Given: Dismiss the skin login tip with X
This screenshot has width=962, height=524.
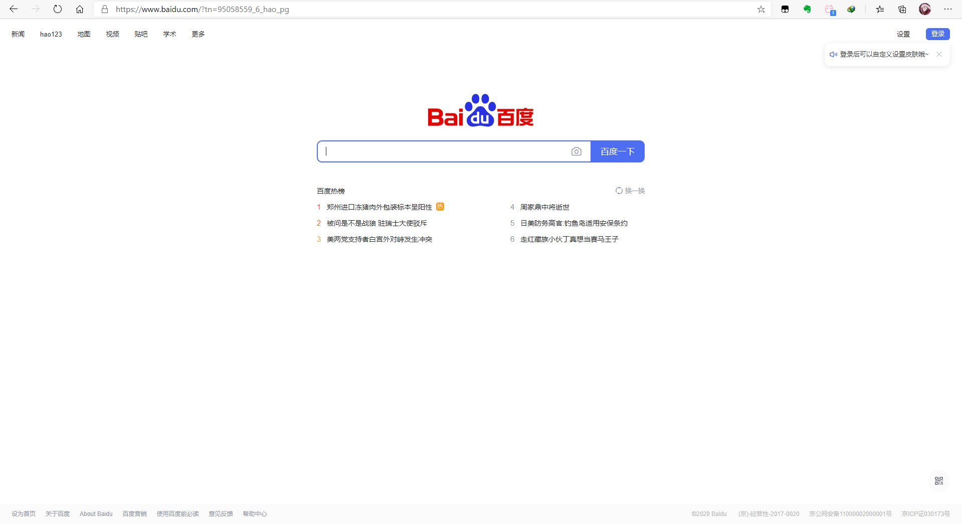Looking at the screenshot, I should pos(939,54).
